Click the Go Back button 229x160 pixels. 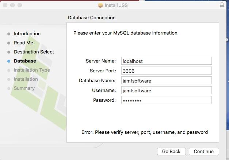pos(171,151)
